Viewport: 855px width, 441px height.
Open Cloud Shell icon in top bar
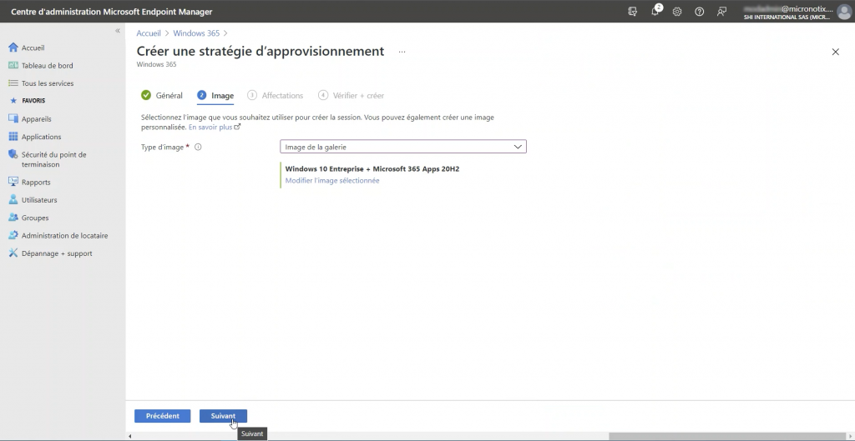pyautogui.click(x=633, y=12)
